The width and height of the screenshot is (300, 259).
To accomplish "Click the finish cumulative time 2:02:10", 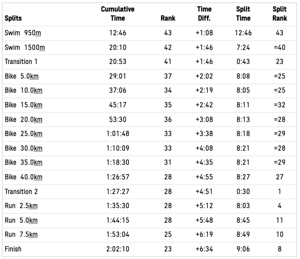I will tap(118, 249).
